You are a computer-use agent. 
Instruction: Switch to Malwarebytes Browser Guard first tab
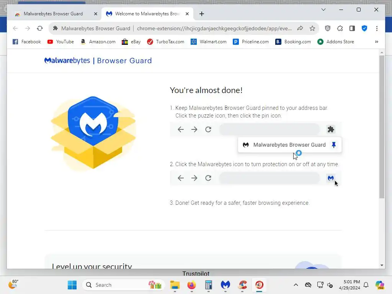point(53,14)
